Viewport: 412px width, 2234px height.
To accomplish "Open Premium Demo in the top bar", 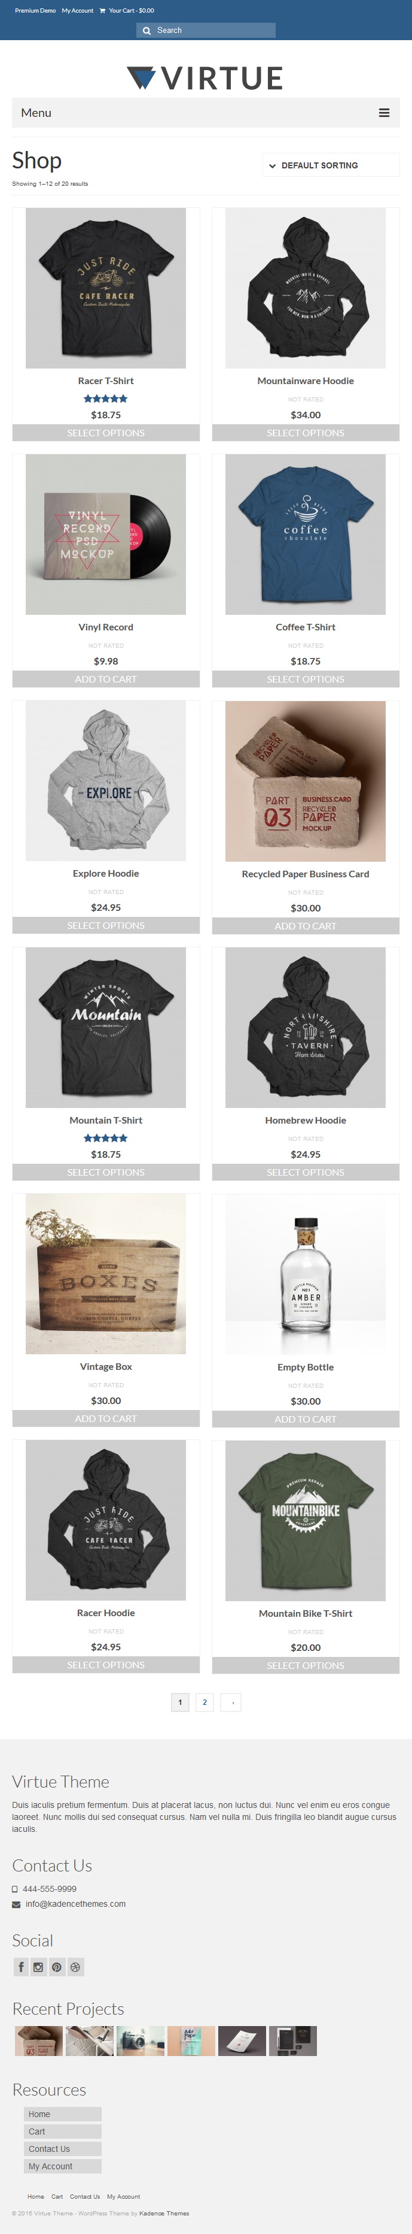I will pyautogui.click(x=35, y=10).
